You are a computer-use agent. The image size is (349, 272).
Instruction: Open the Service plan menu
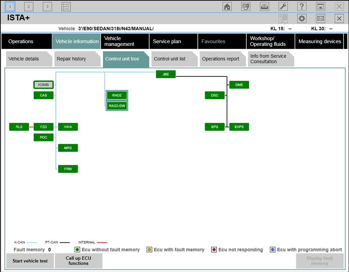coord(173,41)
